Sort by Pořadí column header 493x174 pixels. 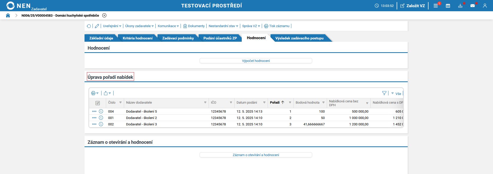click(277, 102)
